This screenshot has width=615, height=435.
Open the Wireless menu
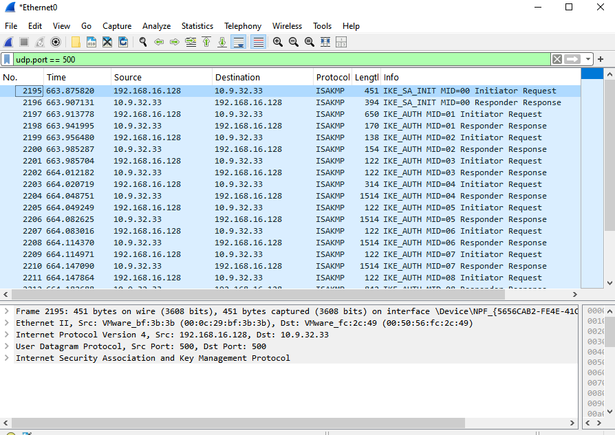(x=287, y=26)
